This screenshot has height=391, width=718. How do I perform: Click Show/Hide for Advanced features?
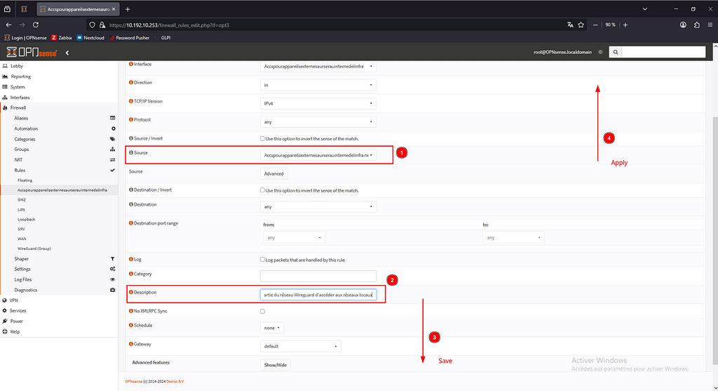(276, 365)
